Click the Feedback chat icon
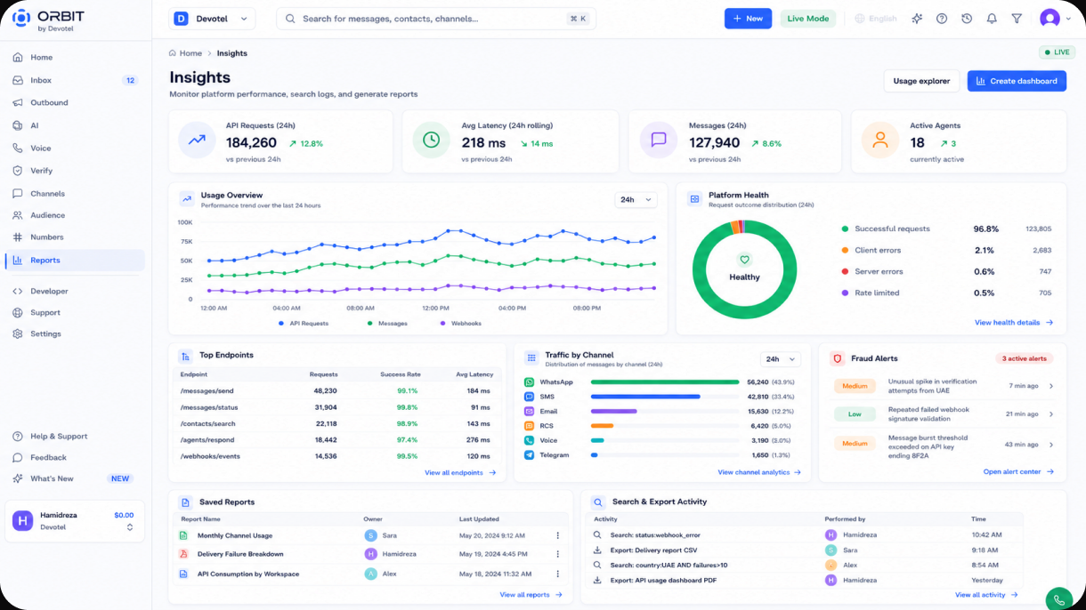This screenshot has width=1086, height=610. coord(18,458)
